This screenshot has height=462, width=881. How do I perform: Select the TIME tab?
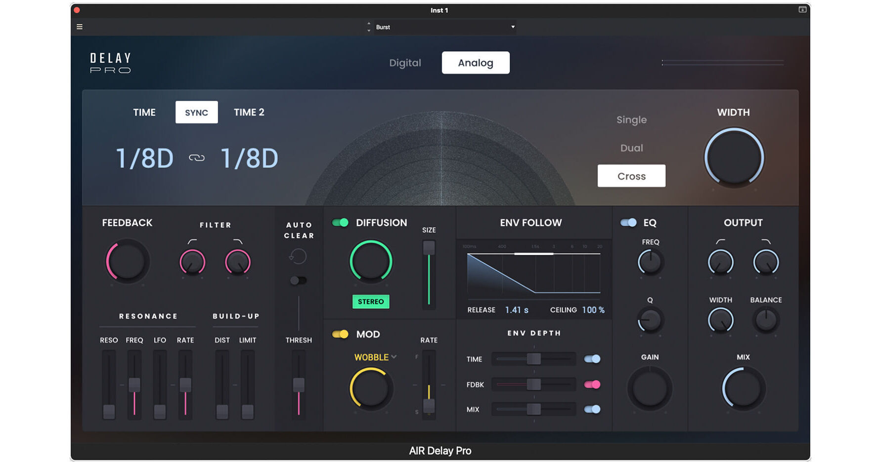144,112
